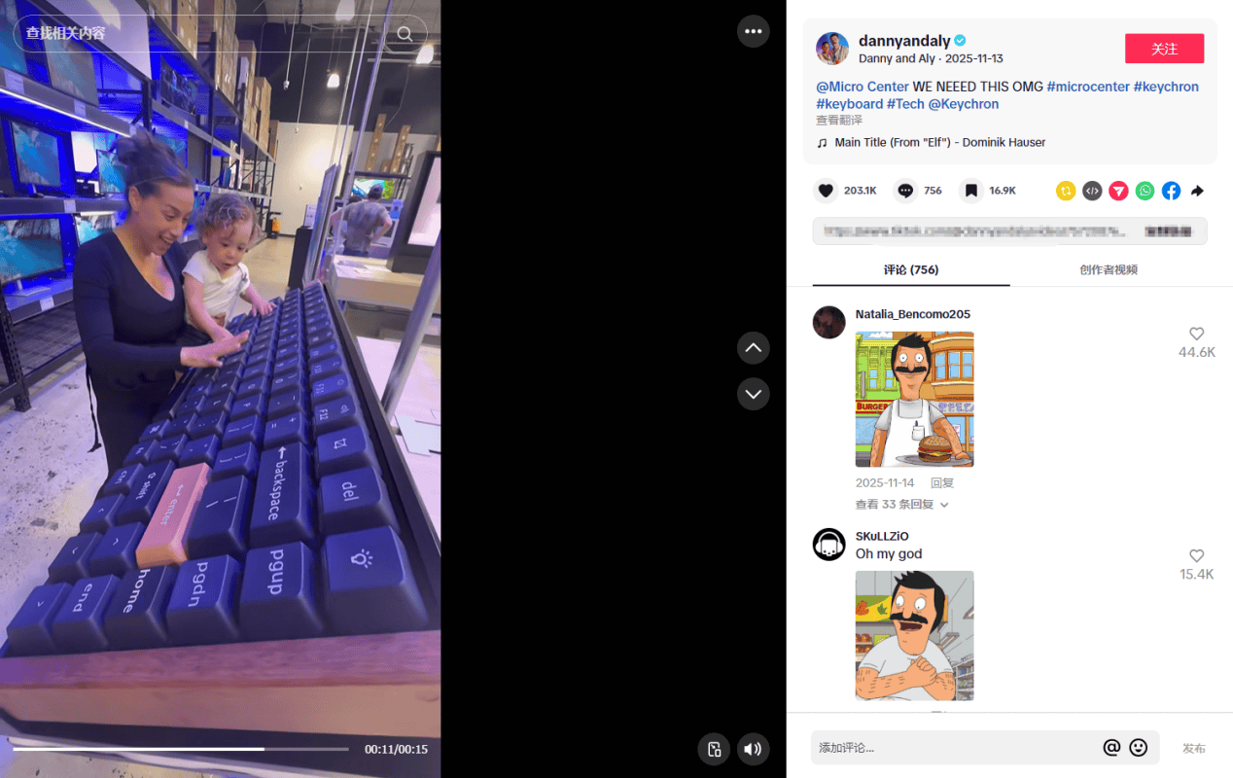Like Natalia_Bencomo205's comment
Image resolution: width=1233 pixels, height=778 pixels.
1196,334
